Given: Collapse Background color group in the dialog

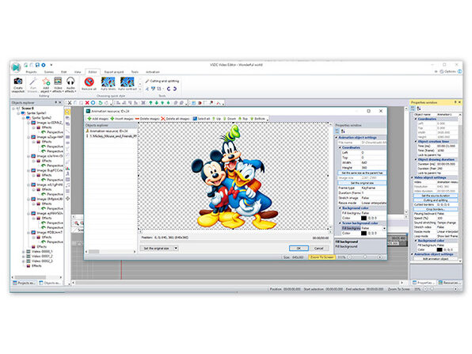Looking at the screenshot, I should click(341, 208).
